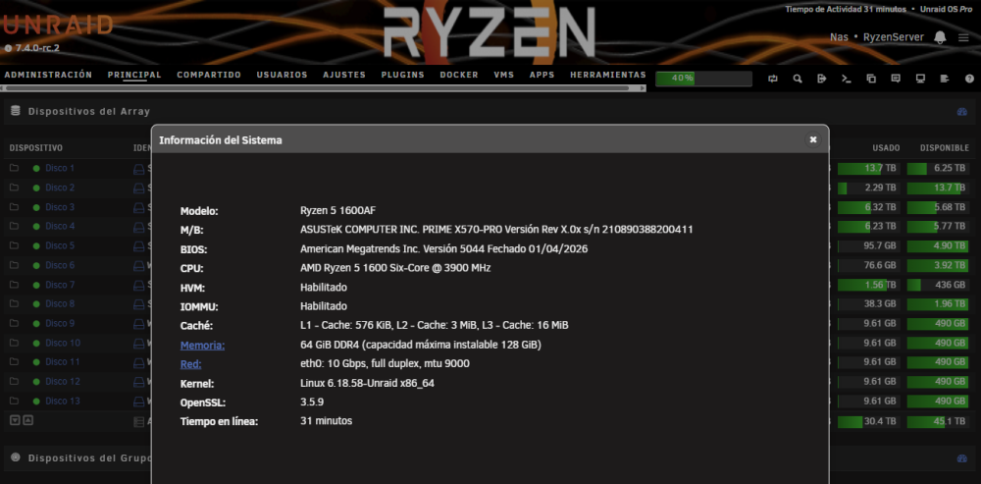Open the search magnifier in the toolbar
Viewport: 981px width, 484px height.
[x=798, y=79]
